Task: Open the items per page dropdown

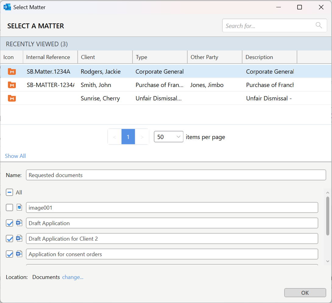Action: 168,137
